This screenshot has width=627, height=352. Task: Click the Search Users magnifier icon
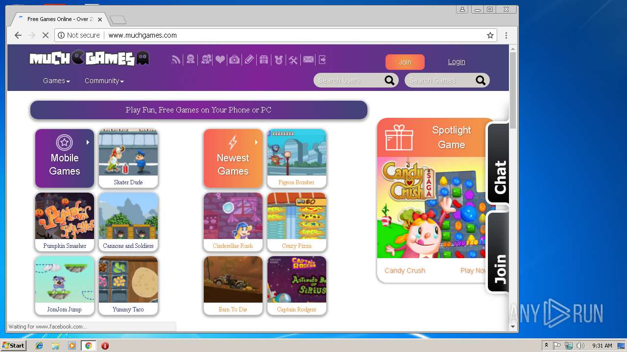coord(389,81)
